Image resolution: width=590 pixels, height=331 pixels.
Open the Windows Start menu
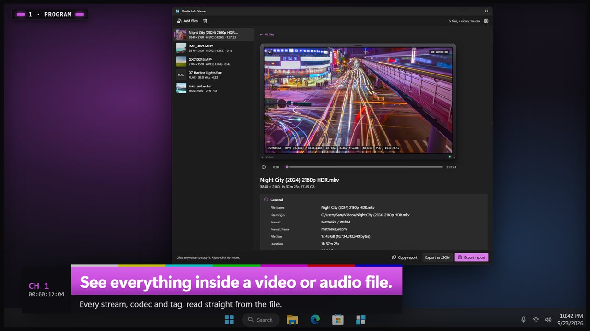click(x=229, y=320)
